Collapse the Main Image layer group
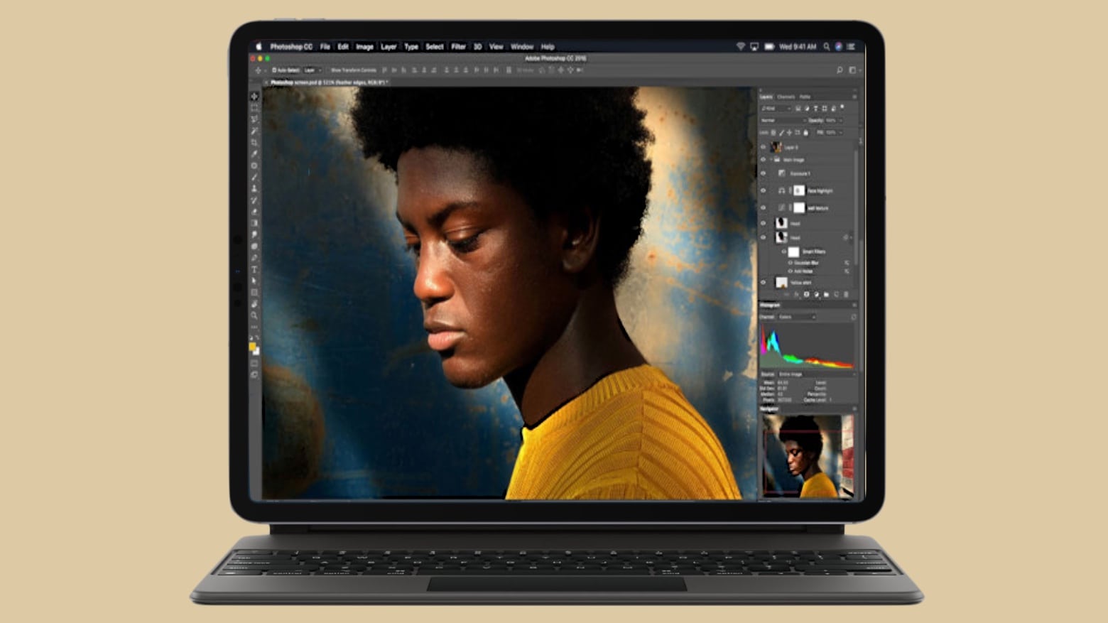The image size is (1108, 623). [x=771, y=159]
